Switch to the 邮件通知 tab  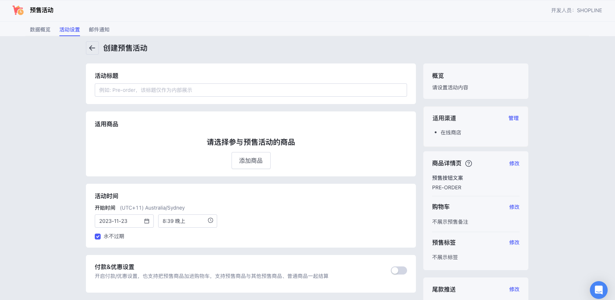point(99,30)
